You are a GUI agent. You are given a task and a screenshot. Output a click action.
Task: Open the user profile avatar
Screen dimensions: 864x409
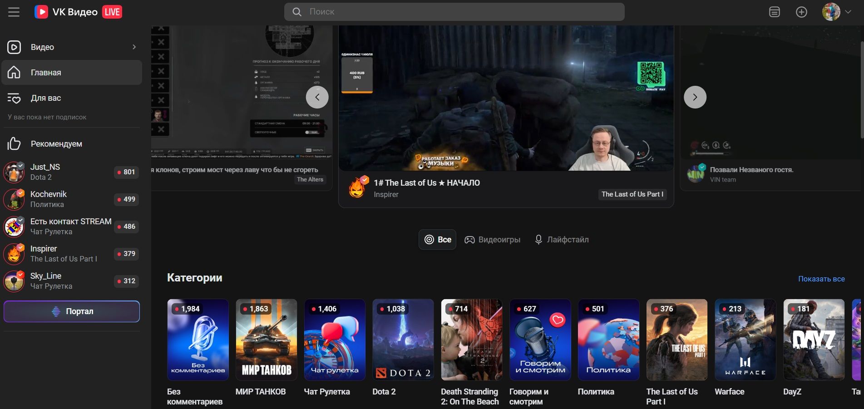(831, 12)
